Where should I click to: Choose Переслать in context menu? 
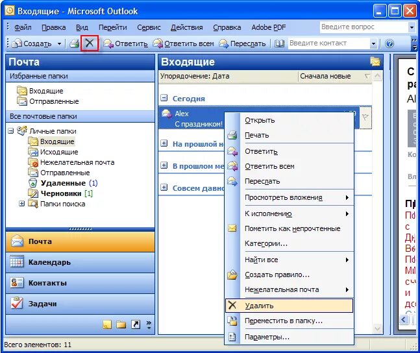tap(290, 182)
